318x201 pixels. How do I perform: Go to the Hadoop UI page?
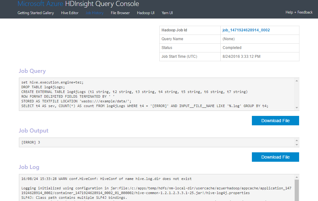pyautogui.click(x=145, y=13)
